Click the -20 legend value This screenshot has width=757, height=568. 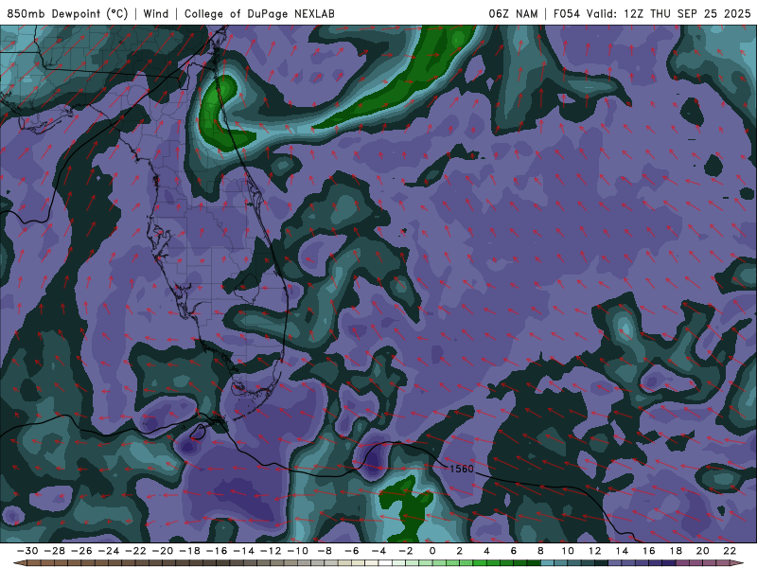pos(163,551)
